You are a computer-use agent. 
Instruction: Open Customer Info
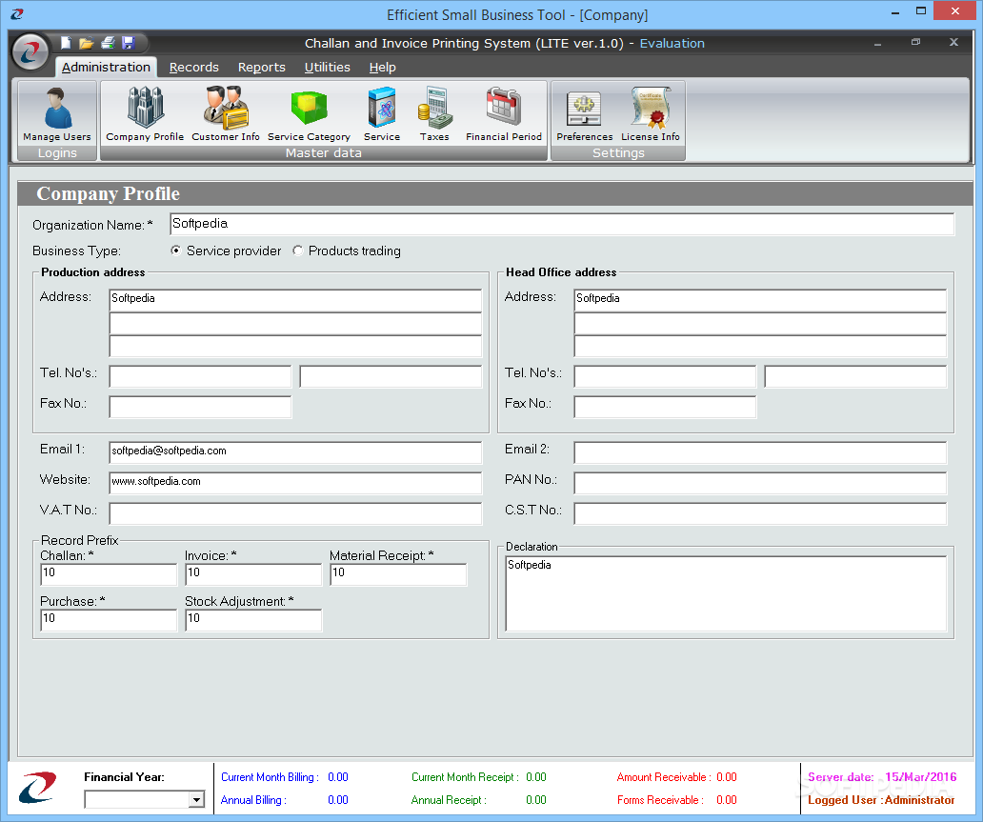(226, 114)
